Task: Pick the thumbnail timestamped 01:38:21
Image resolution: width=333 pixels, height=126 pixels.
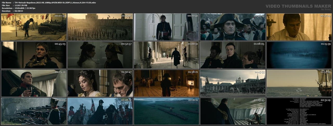Action: 166,83
